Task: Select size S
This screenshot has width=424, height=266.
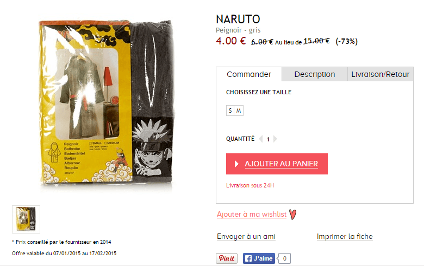Action: point(230,111)
